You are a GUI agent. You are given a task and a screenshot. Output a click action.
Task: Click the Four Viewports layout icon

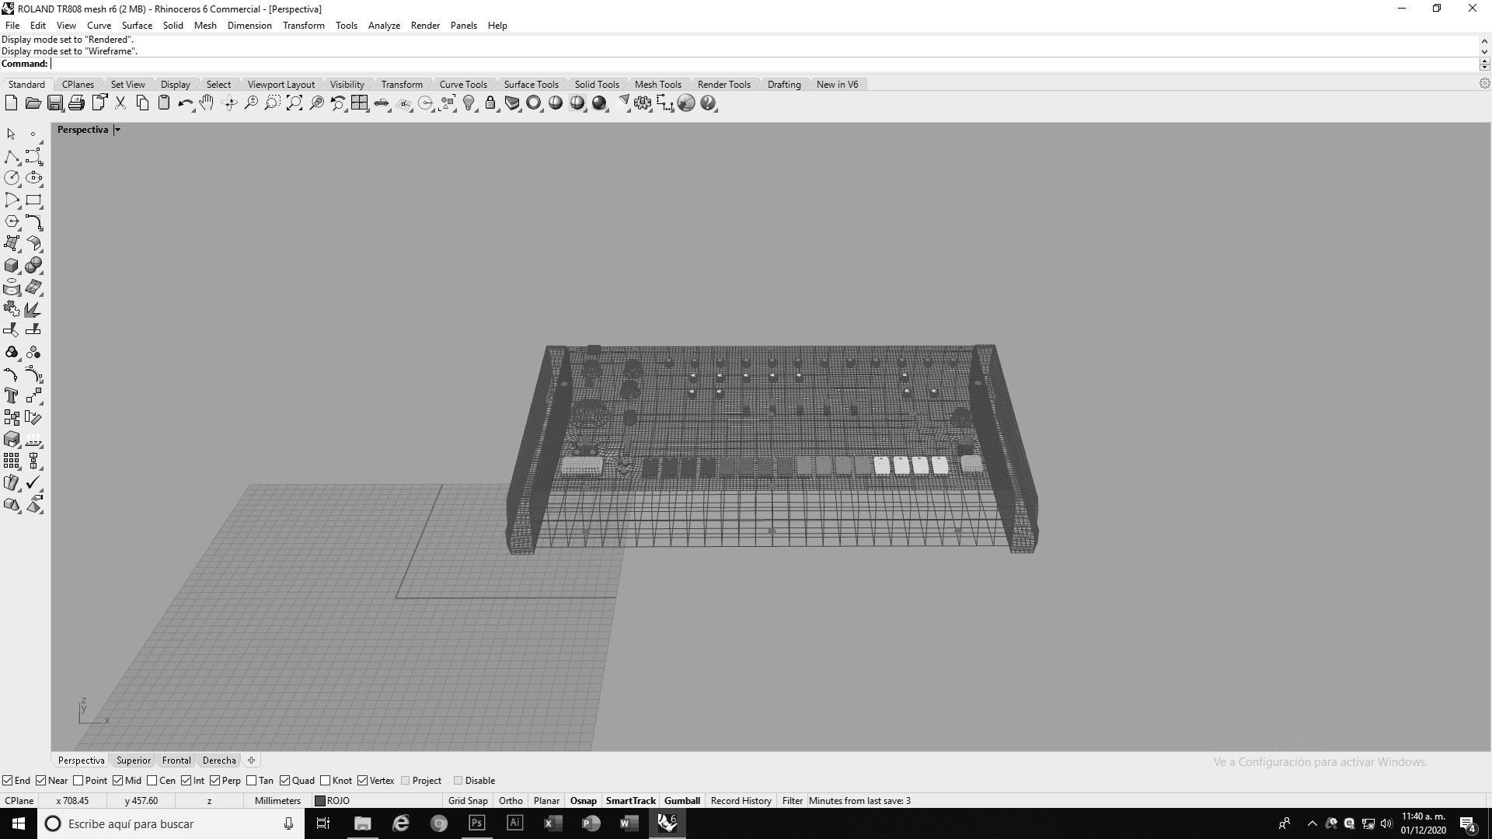(x=359, y=103)
